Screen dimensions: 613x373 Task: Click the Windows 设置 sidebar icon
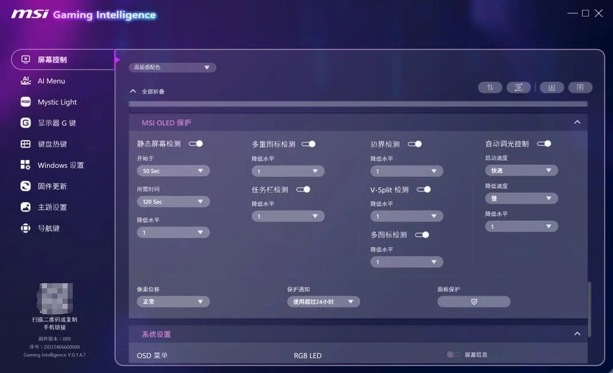[25, 165]
